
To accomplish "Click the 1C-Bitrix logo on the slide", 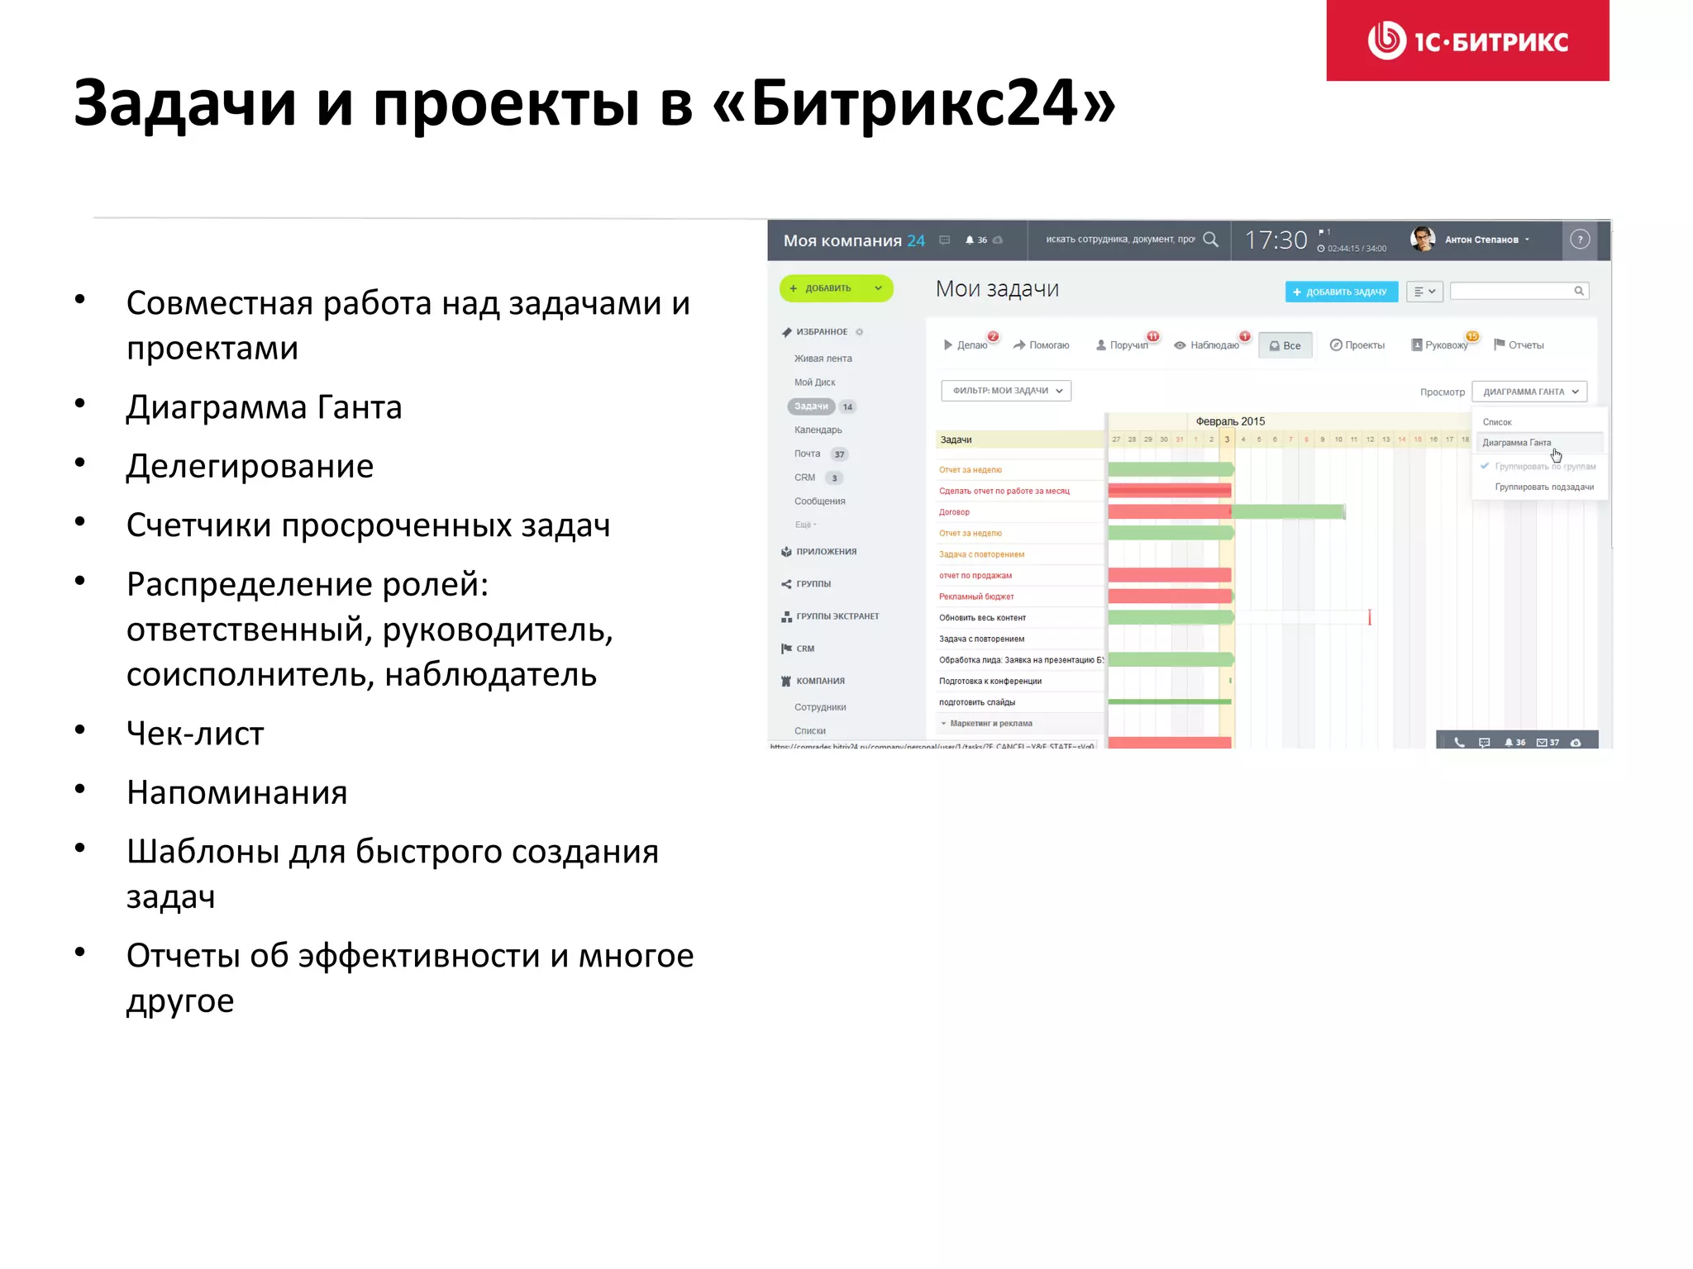I will click(x=1467, y=40).
